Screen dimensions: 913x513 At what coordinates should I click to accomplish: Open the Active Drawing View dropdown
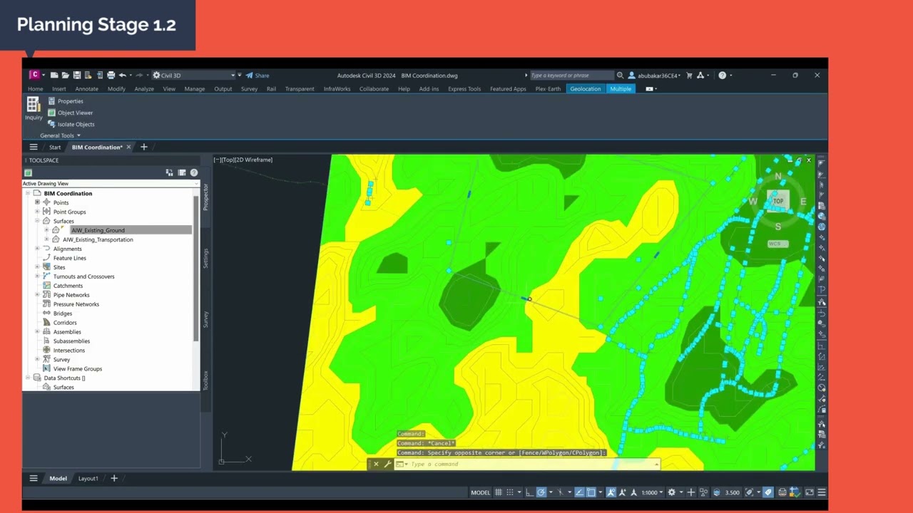tap(111, 184)
